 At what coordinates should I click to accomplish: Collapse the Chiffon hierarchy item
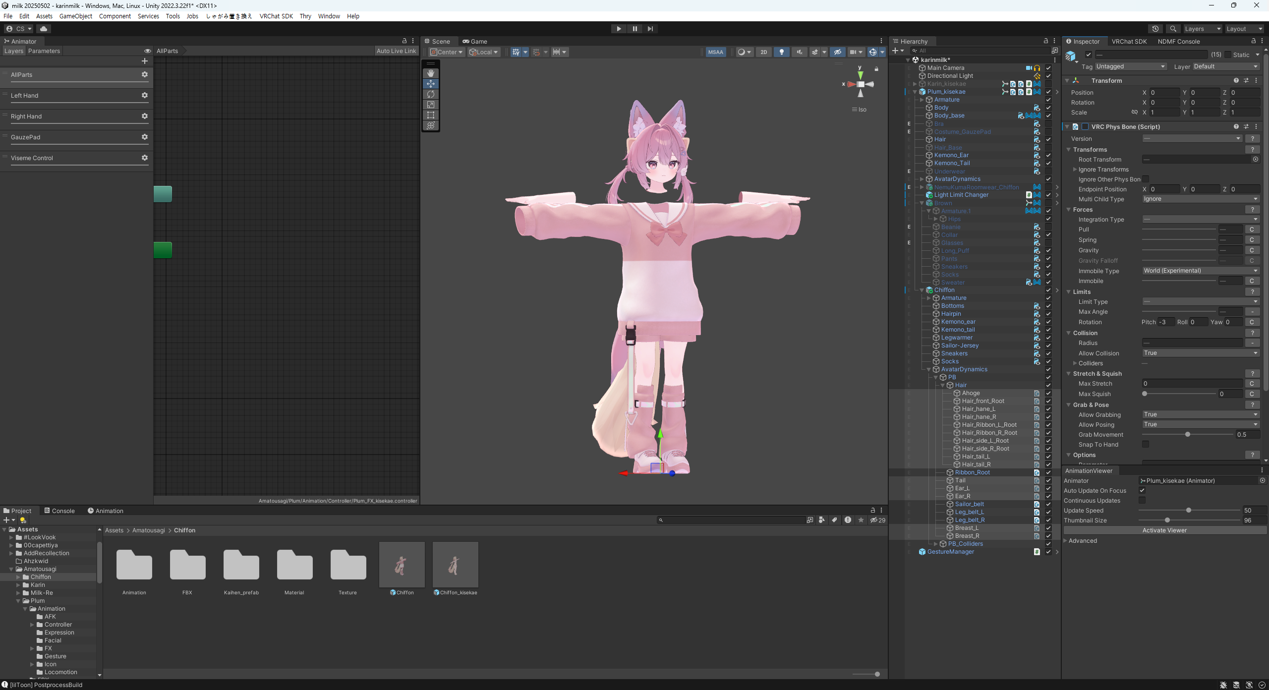click(922, 290)
